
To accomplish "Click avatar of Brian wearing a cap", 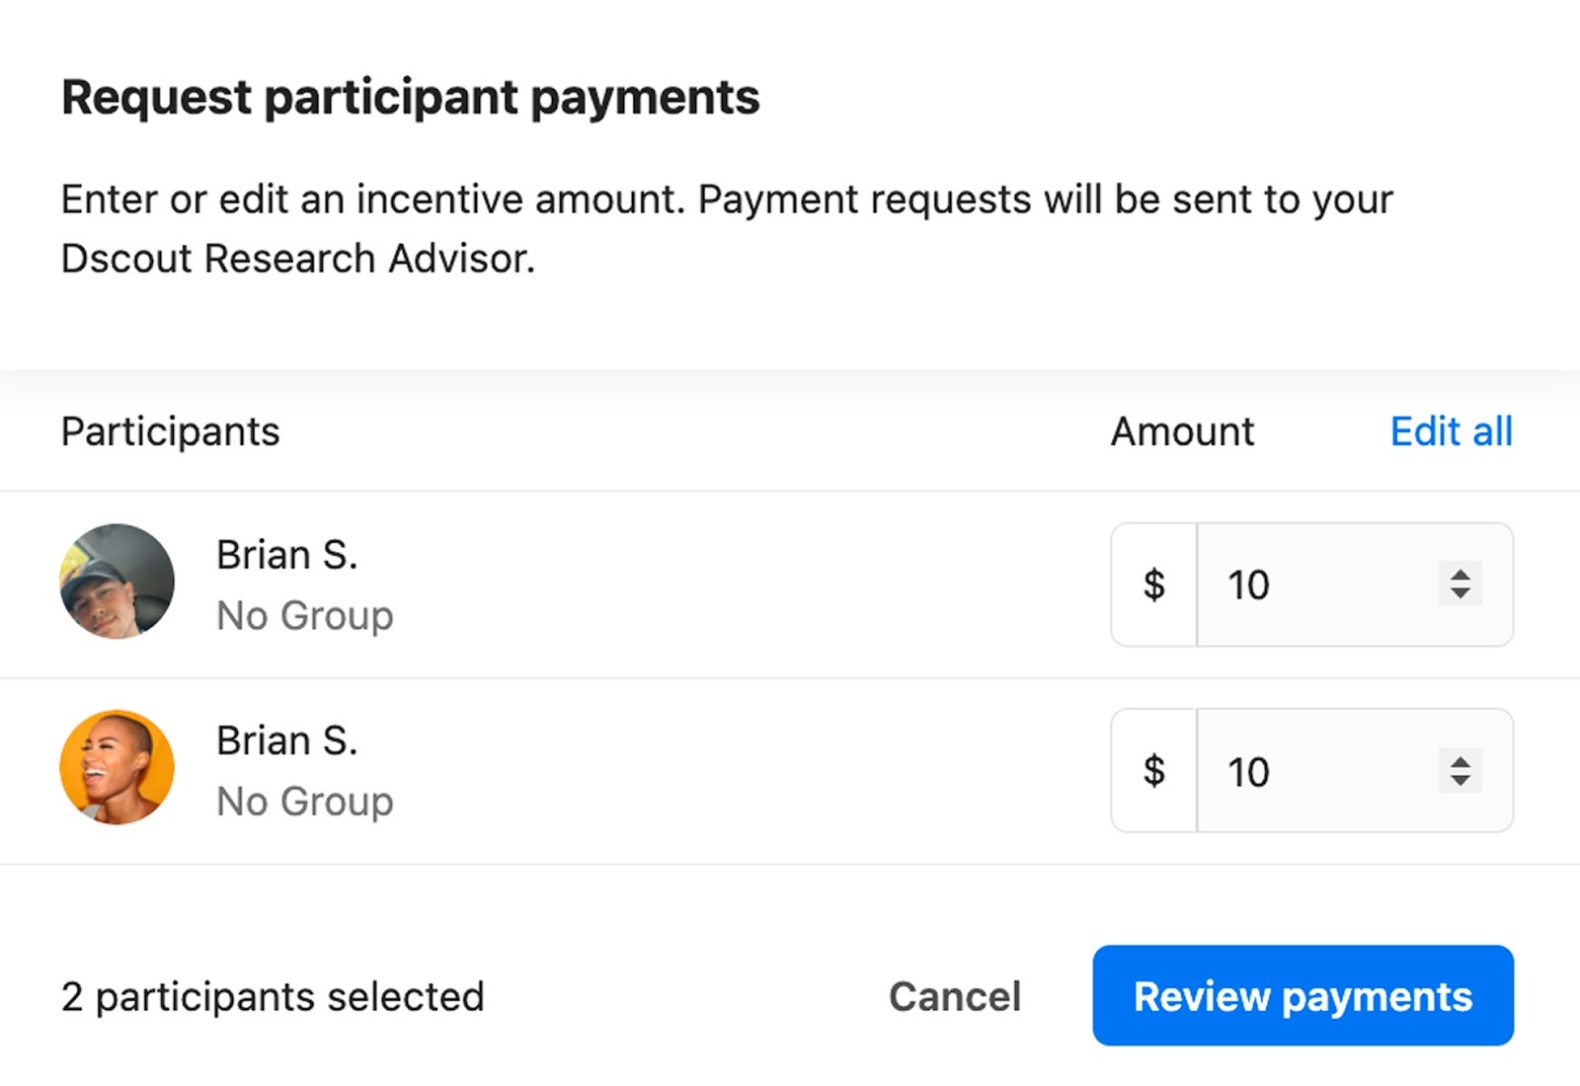I will coord(117,582).
